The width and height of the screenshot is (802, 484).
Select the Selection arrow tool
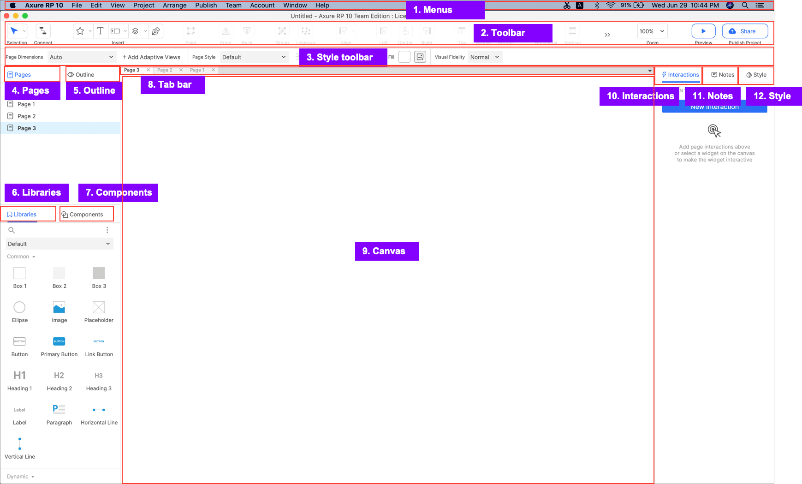14,31
